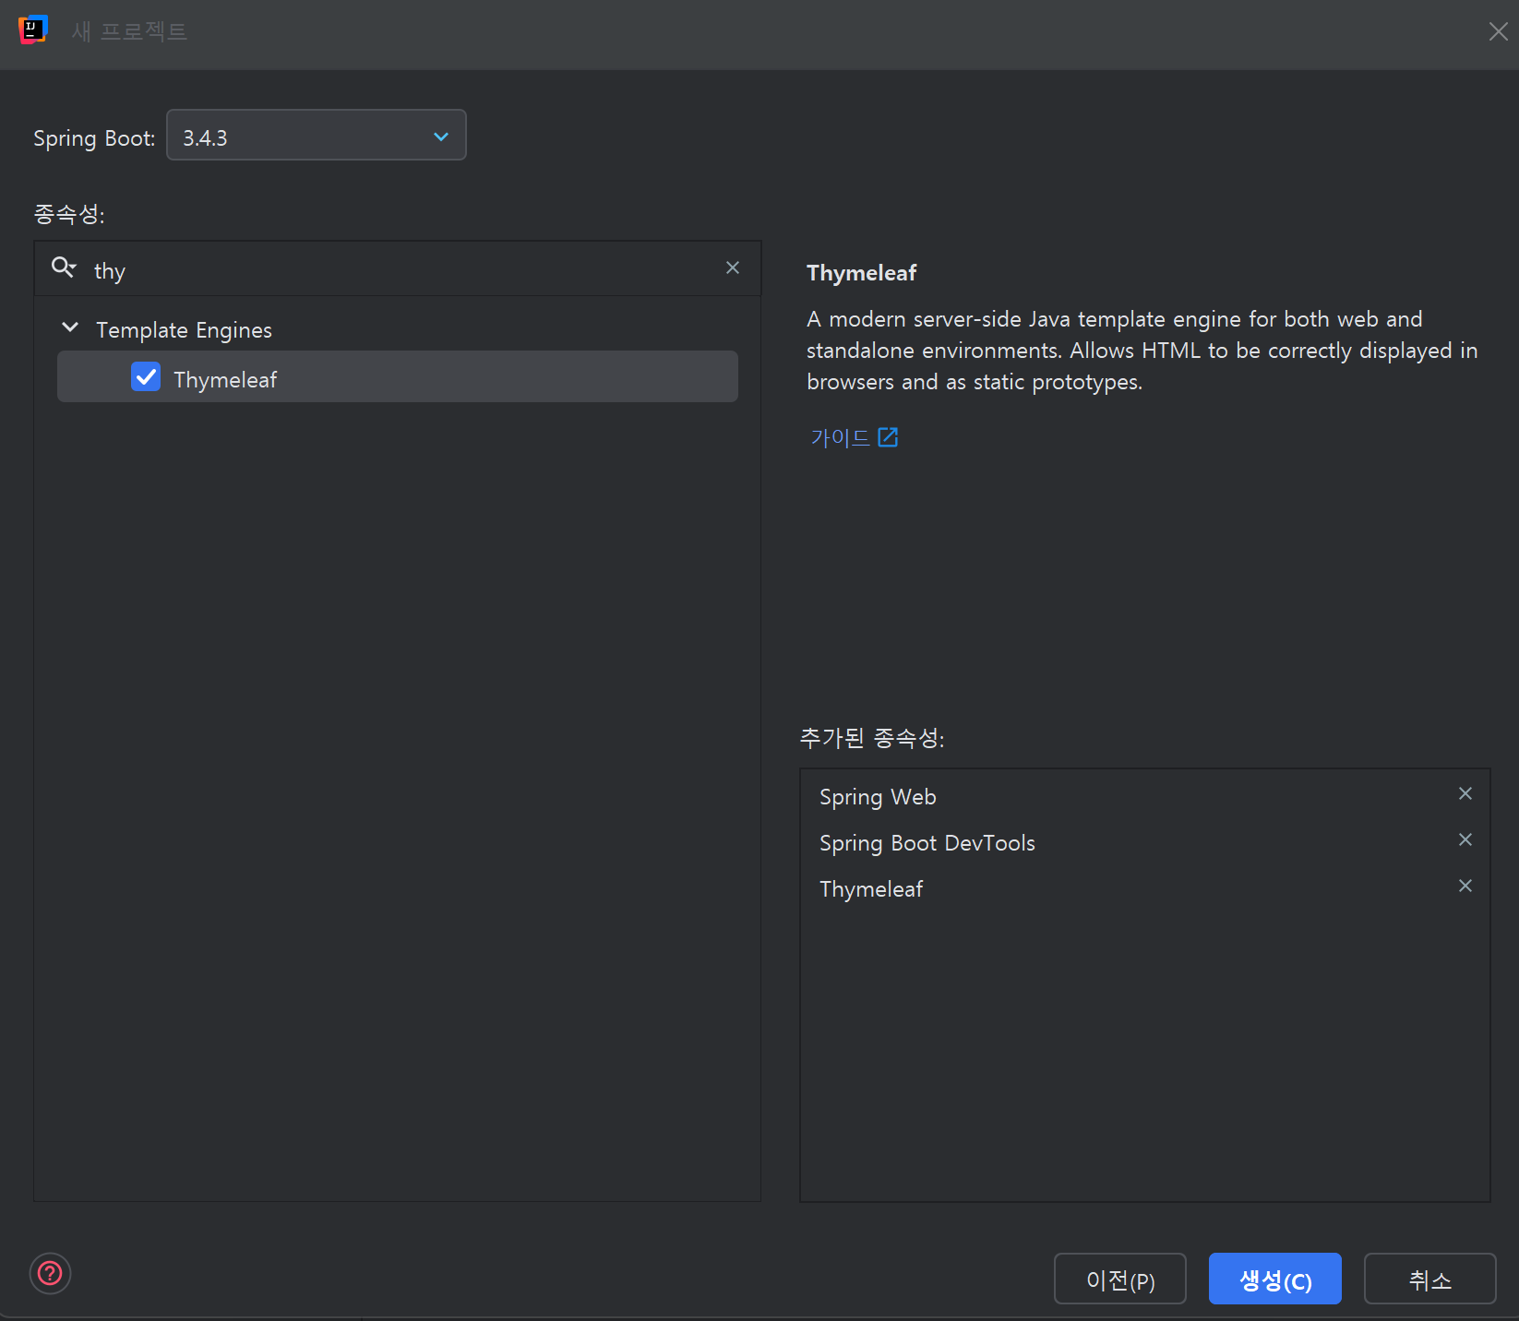This screenshot has height=1321, width=1519.
Task: Click the 추가된 종속성 label
Action: (x=872, y=738)
